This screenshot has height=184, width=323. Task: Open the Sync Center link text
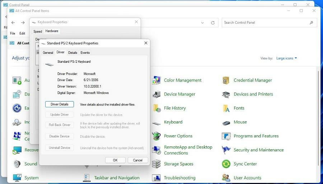click(x=245, y=164)
